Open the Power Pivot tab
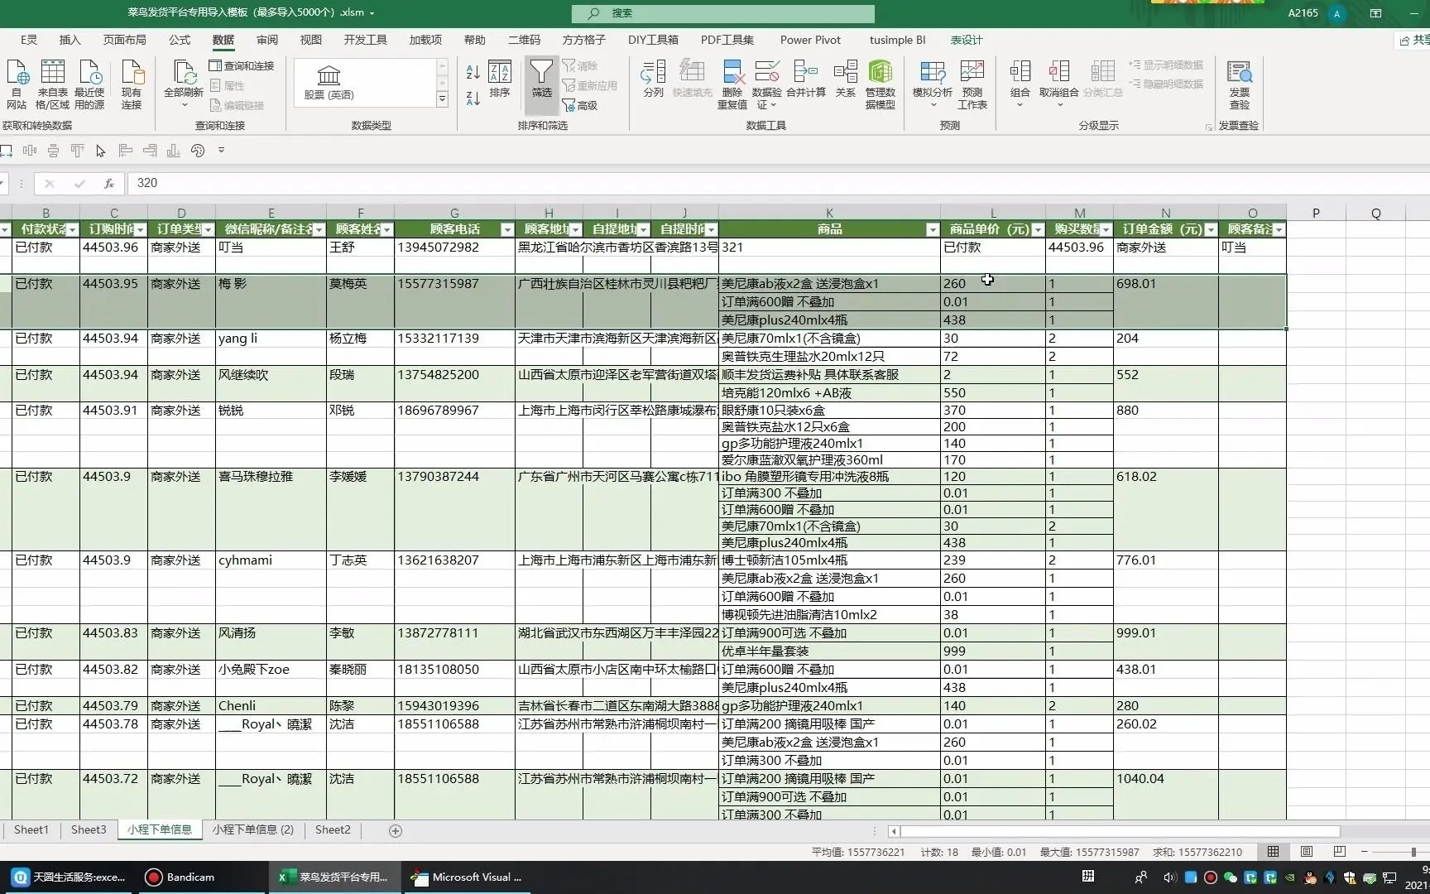Screen dimensions: 1430x894 810,40
